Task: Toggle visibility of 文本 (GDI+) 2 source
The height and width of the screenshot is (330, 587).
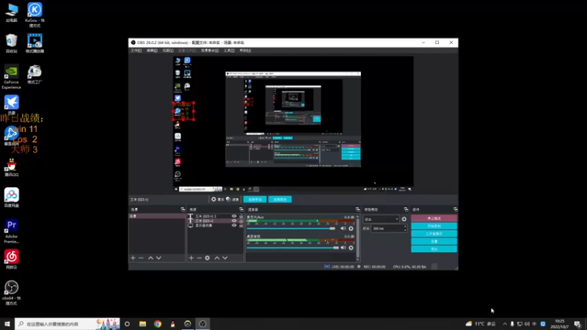Action: point(234,216)
